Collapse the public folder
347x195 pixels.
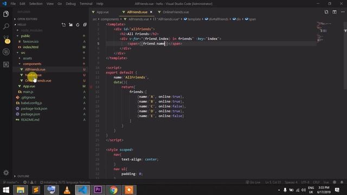(x=25, y=36)
